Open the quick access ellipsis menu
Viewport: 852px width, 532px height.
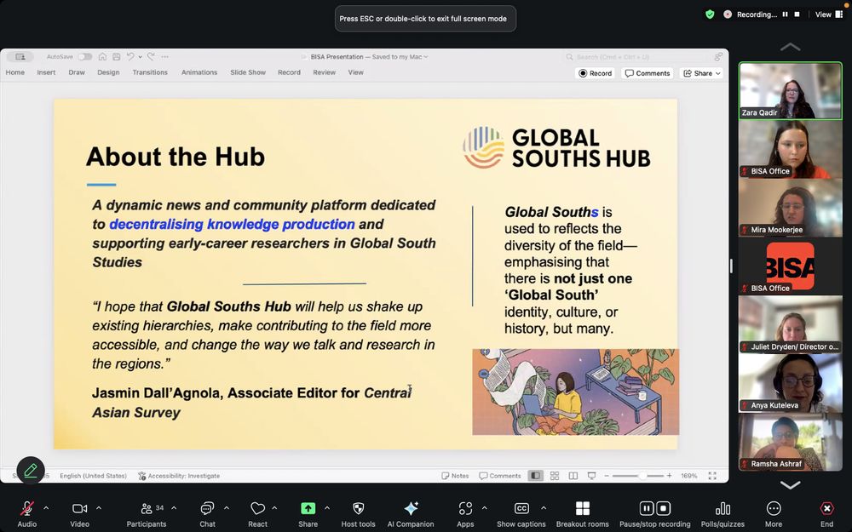pyautogui.click(x=164, y=56)
